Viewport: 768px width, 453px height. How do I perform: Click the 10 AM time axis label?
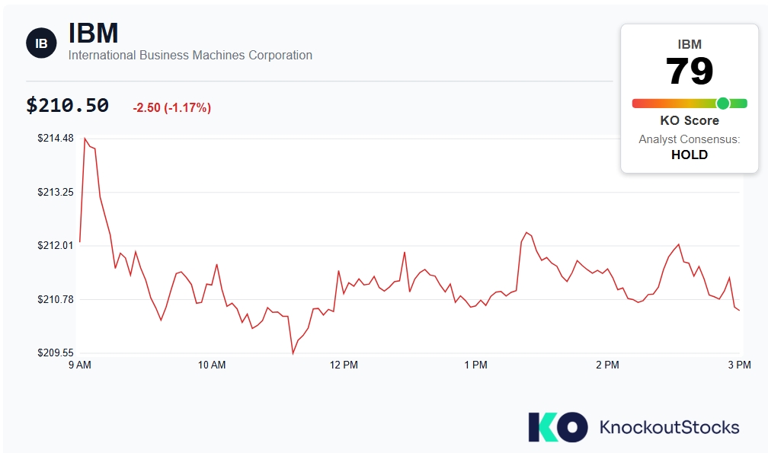point(212,365)
